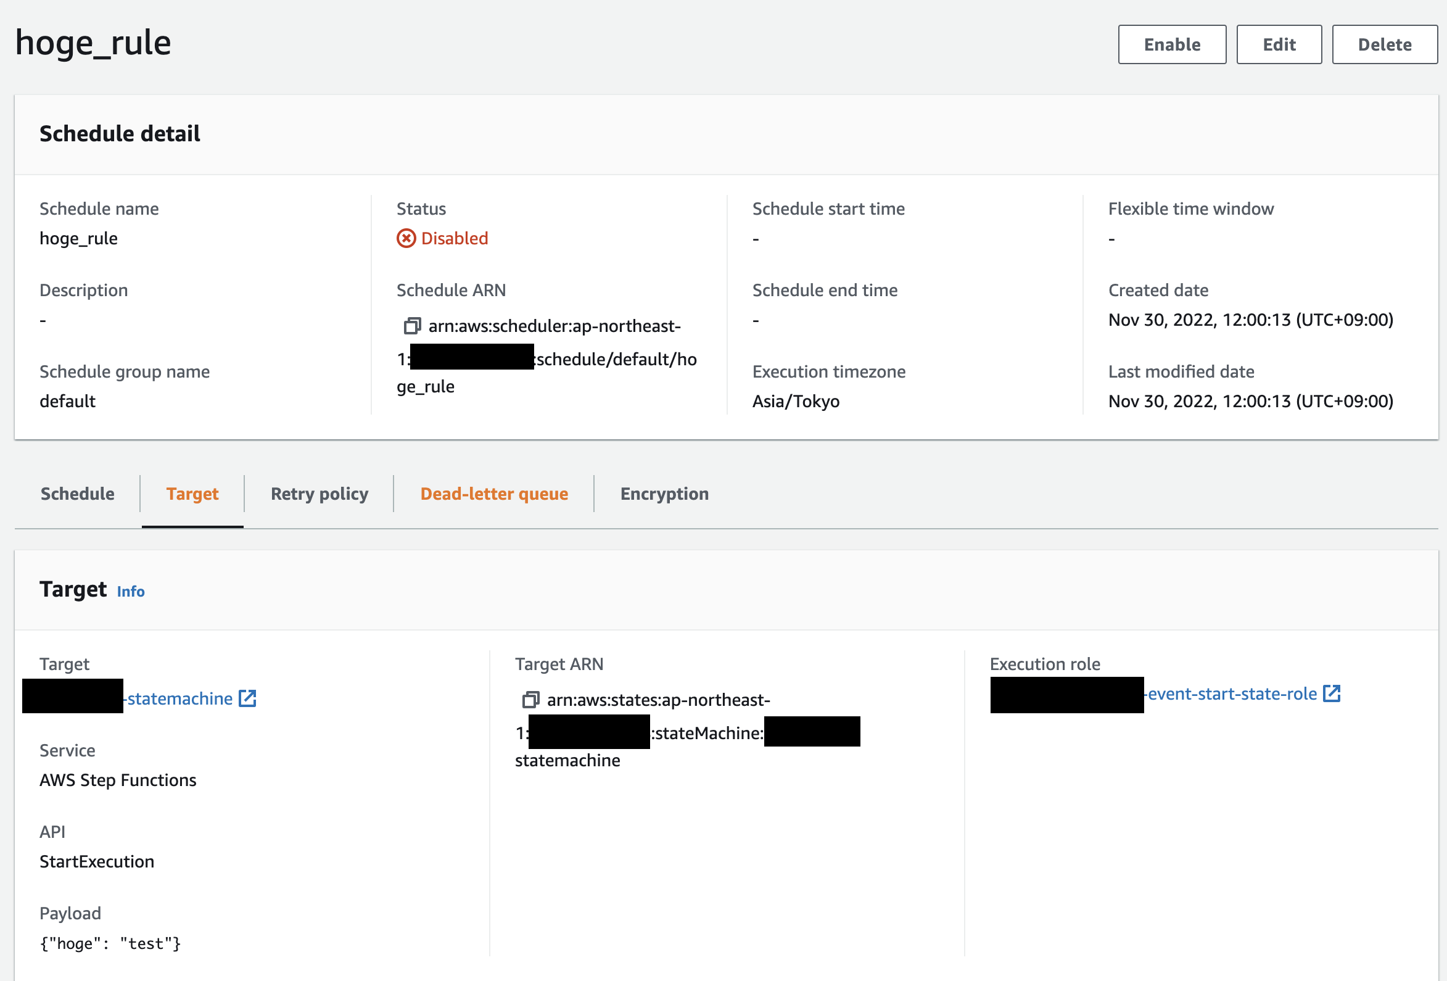Edit the hoge_rule schedule
Screen dimensions: 1447x981
point(1279,44)
